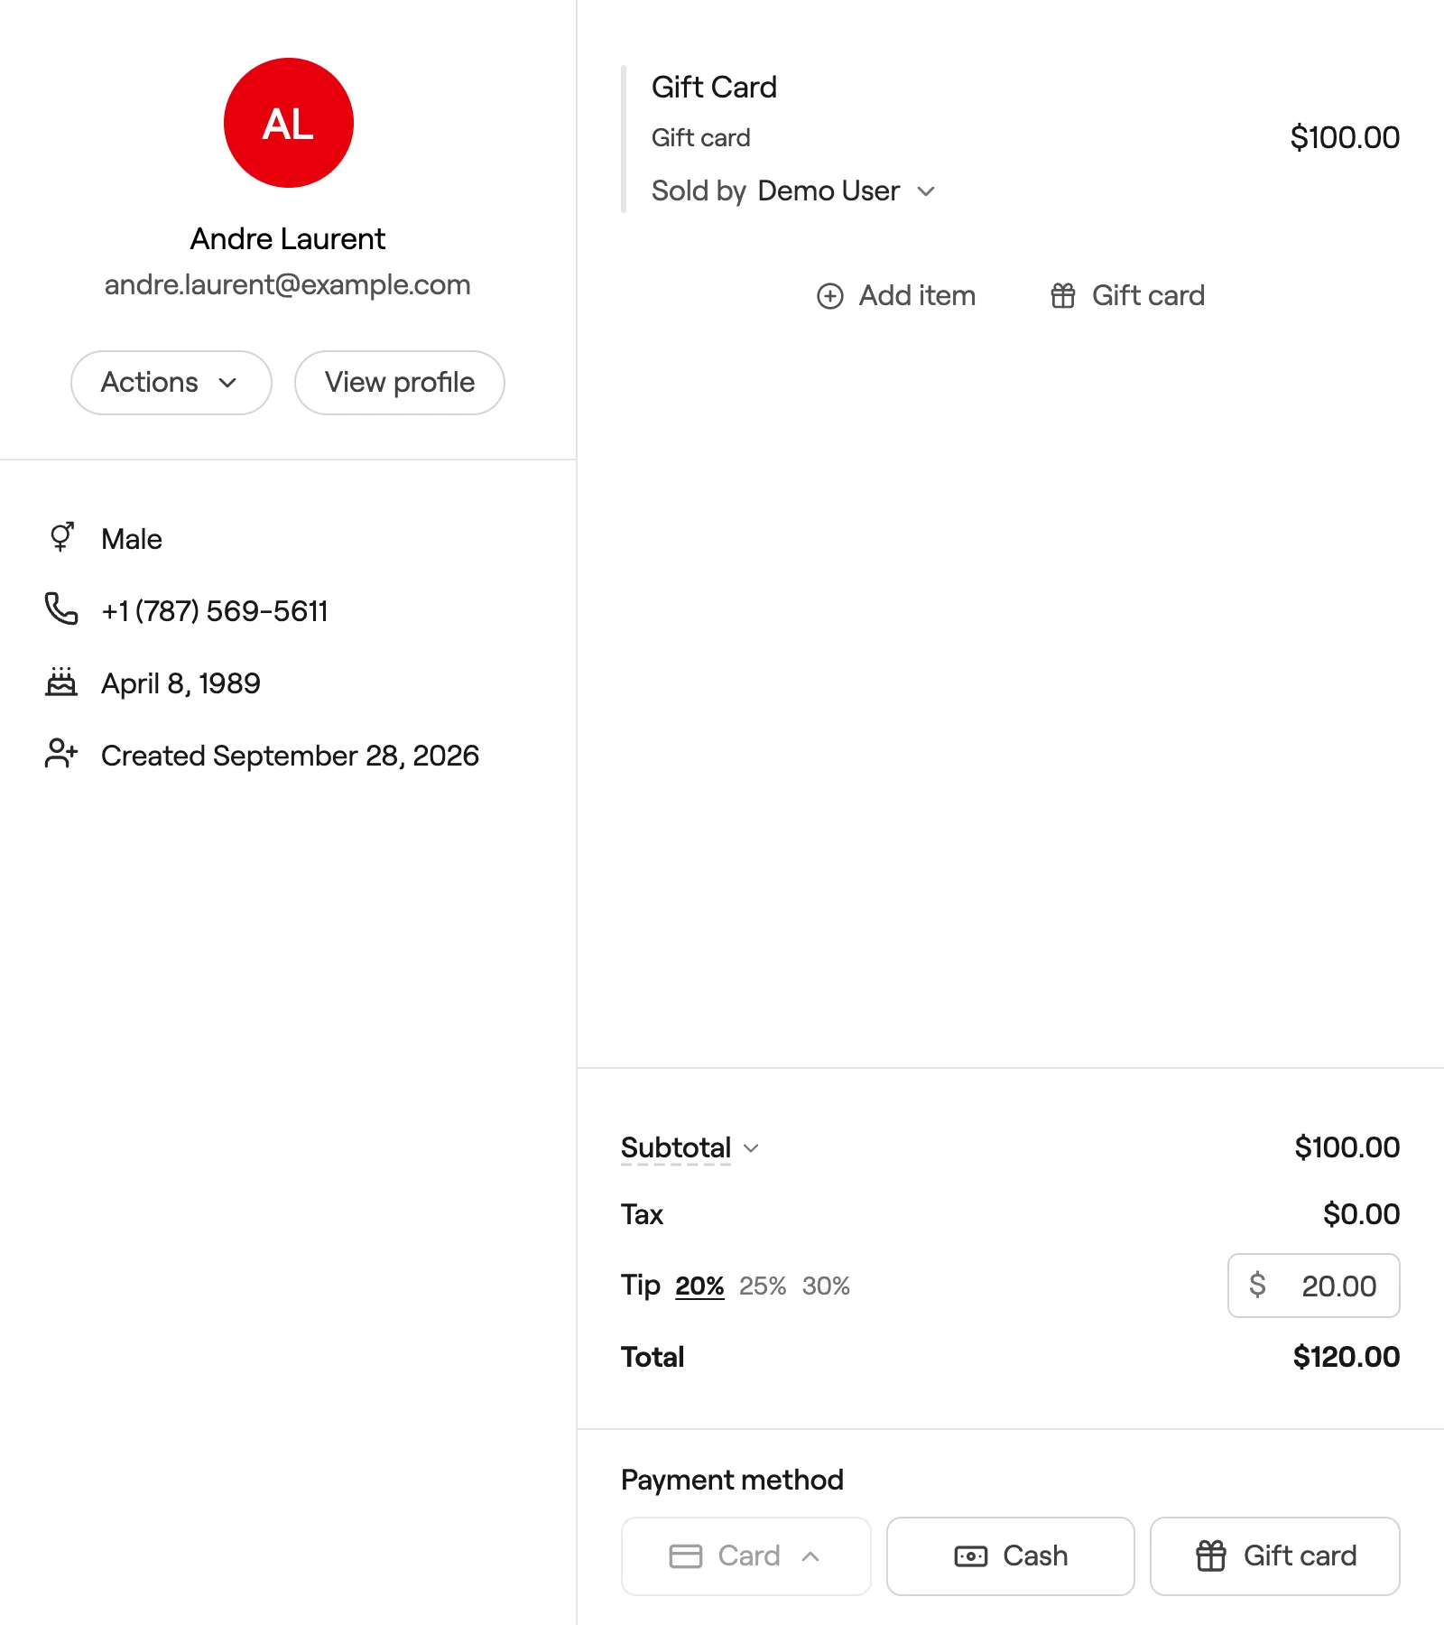Click the birthday cake icon
This screenshot has height=1625, width=1444.
(x=61, y=682)
